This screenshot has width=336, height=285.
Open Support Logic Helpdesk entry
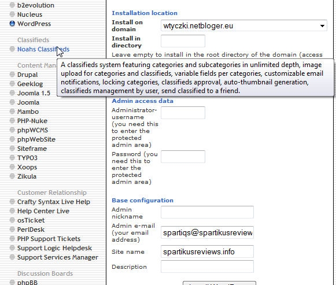click(54, 248)
